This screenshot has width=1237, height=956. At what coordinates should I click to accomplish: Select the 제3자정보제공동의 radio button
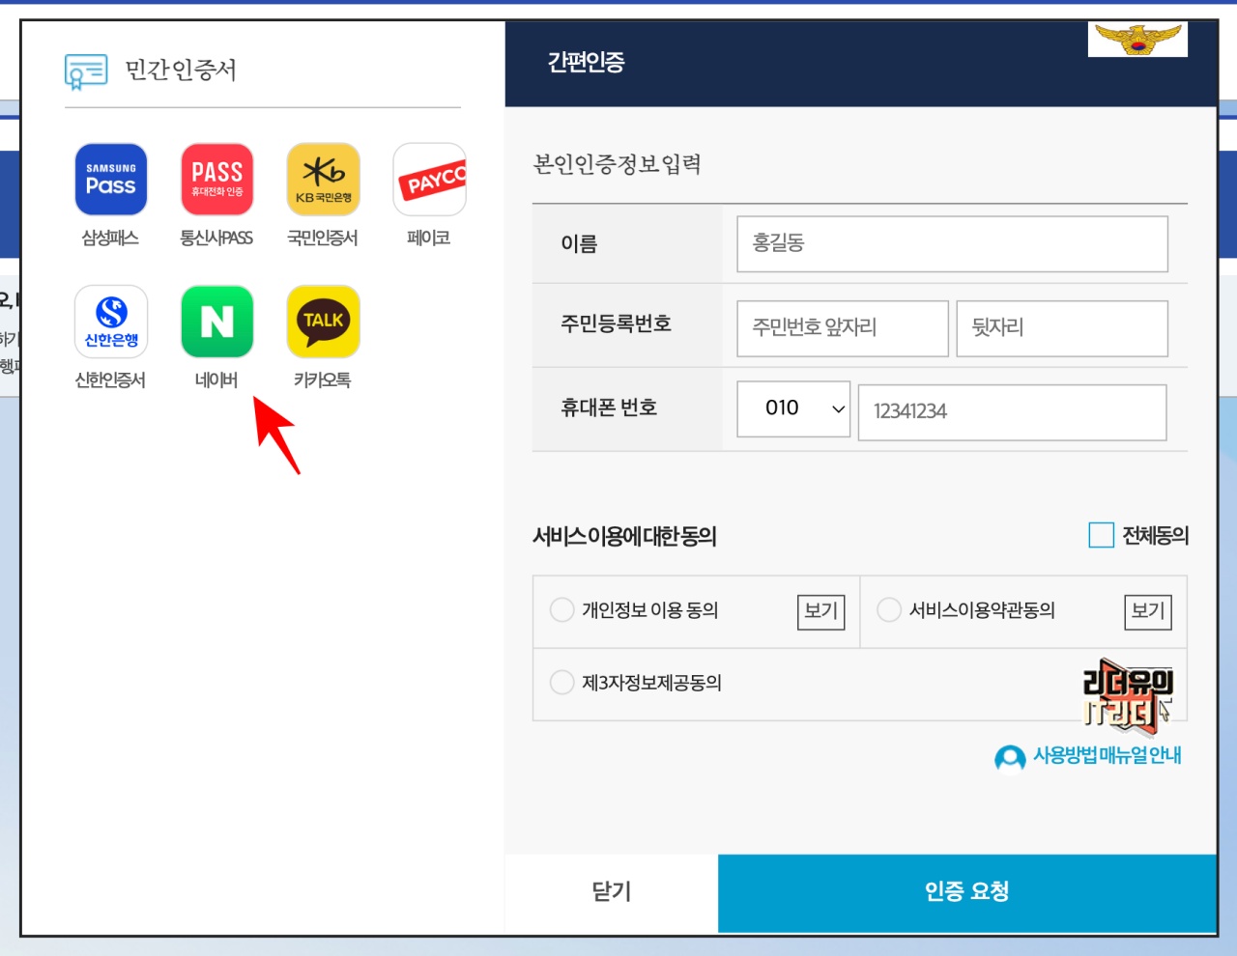pyautogui.click(x=561, y=683)
